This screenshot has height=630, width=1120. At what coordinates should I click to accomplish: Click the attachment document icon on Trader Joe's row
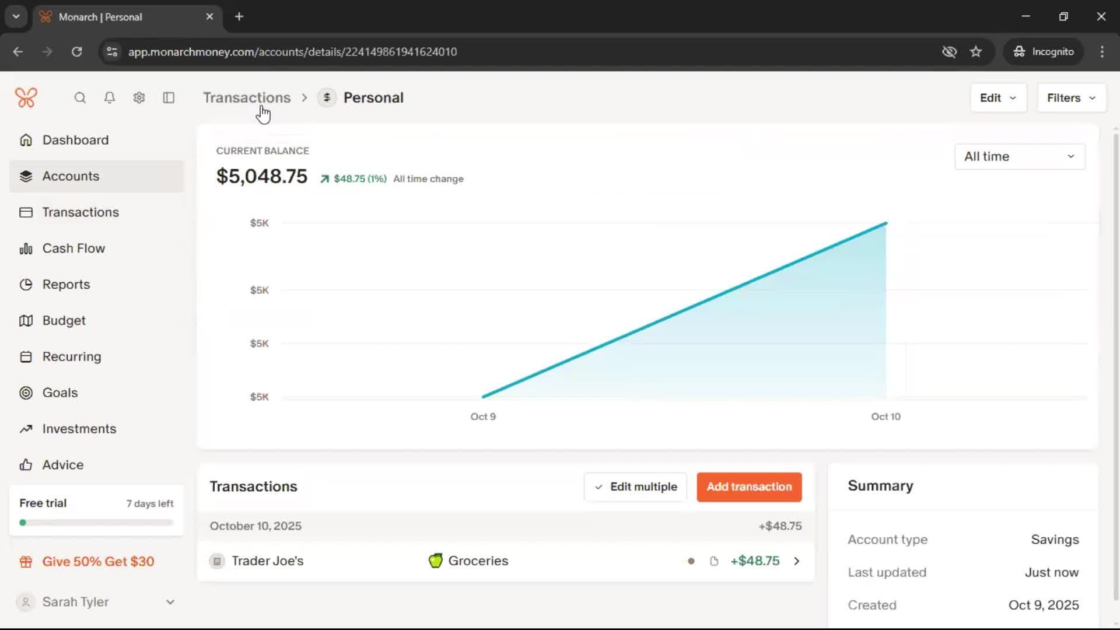pos(713,561)
